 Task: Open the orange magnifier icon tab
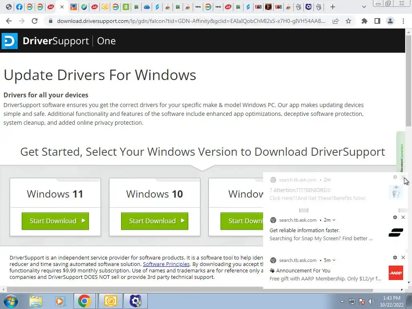pyautogui.click(x=74, y=7)
